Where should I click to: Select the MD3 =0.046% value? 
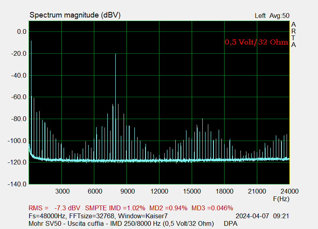[212, 208]
